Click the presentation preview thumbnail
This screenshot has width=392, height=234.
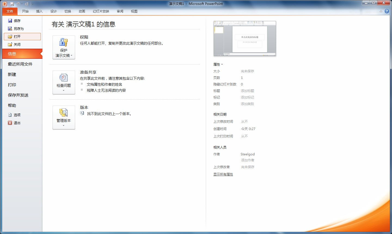tap(245, 38)
